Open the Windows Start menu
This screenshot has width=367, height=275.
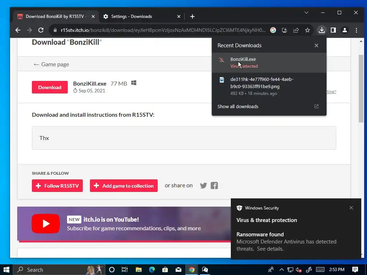[6, 270]
